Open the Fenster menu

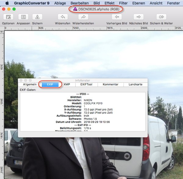coord(174,3)
